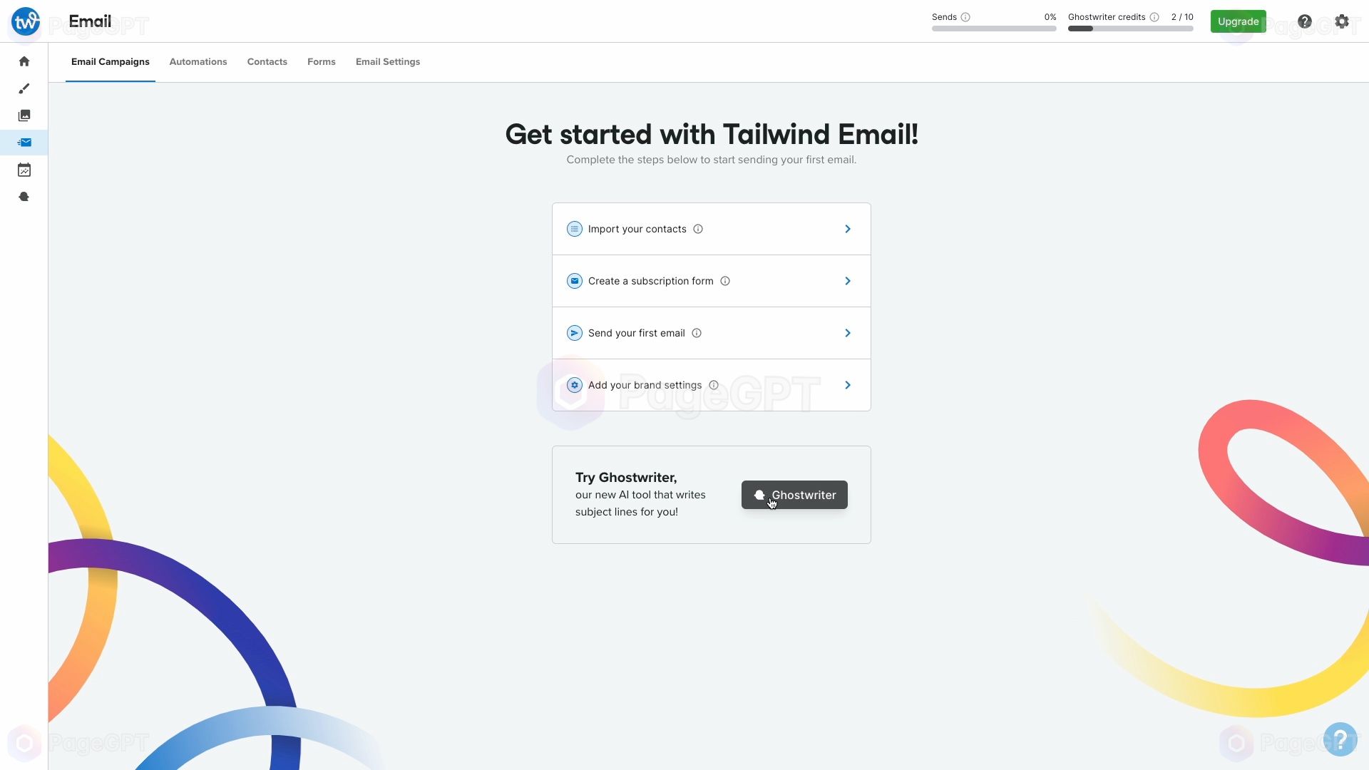1369x770 pixels.
Task: Open the Settings gear icon
Action: point(1342,21)
